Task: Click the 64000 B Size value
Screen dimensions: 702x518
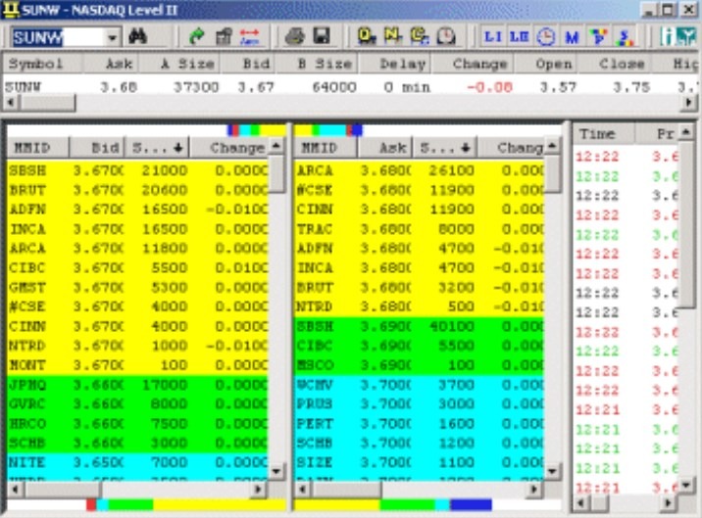Action: pos(334,87)
